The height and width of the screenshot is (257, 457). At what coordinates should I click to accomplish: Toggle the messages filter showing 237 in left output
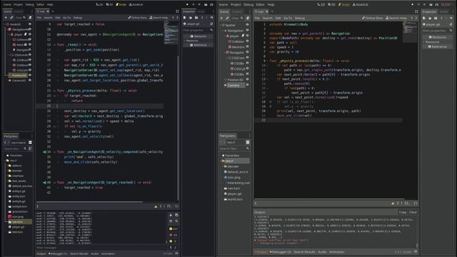[x=174, y=229]
